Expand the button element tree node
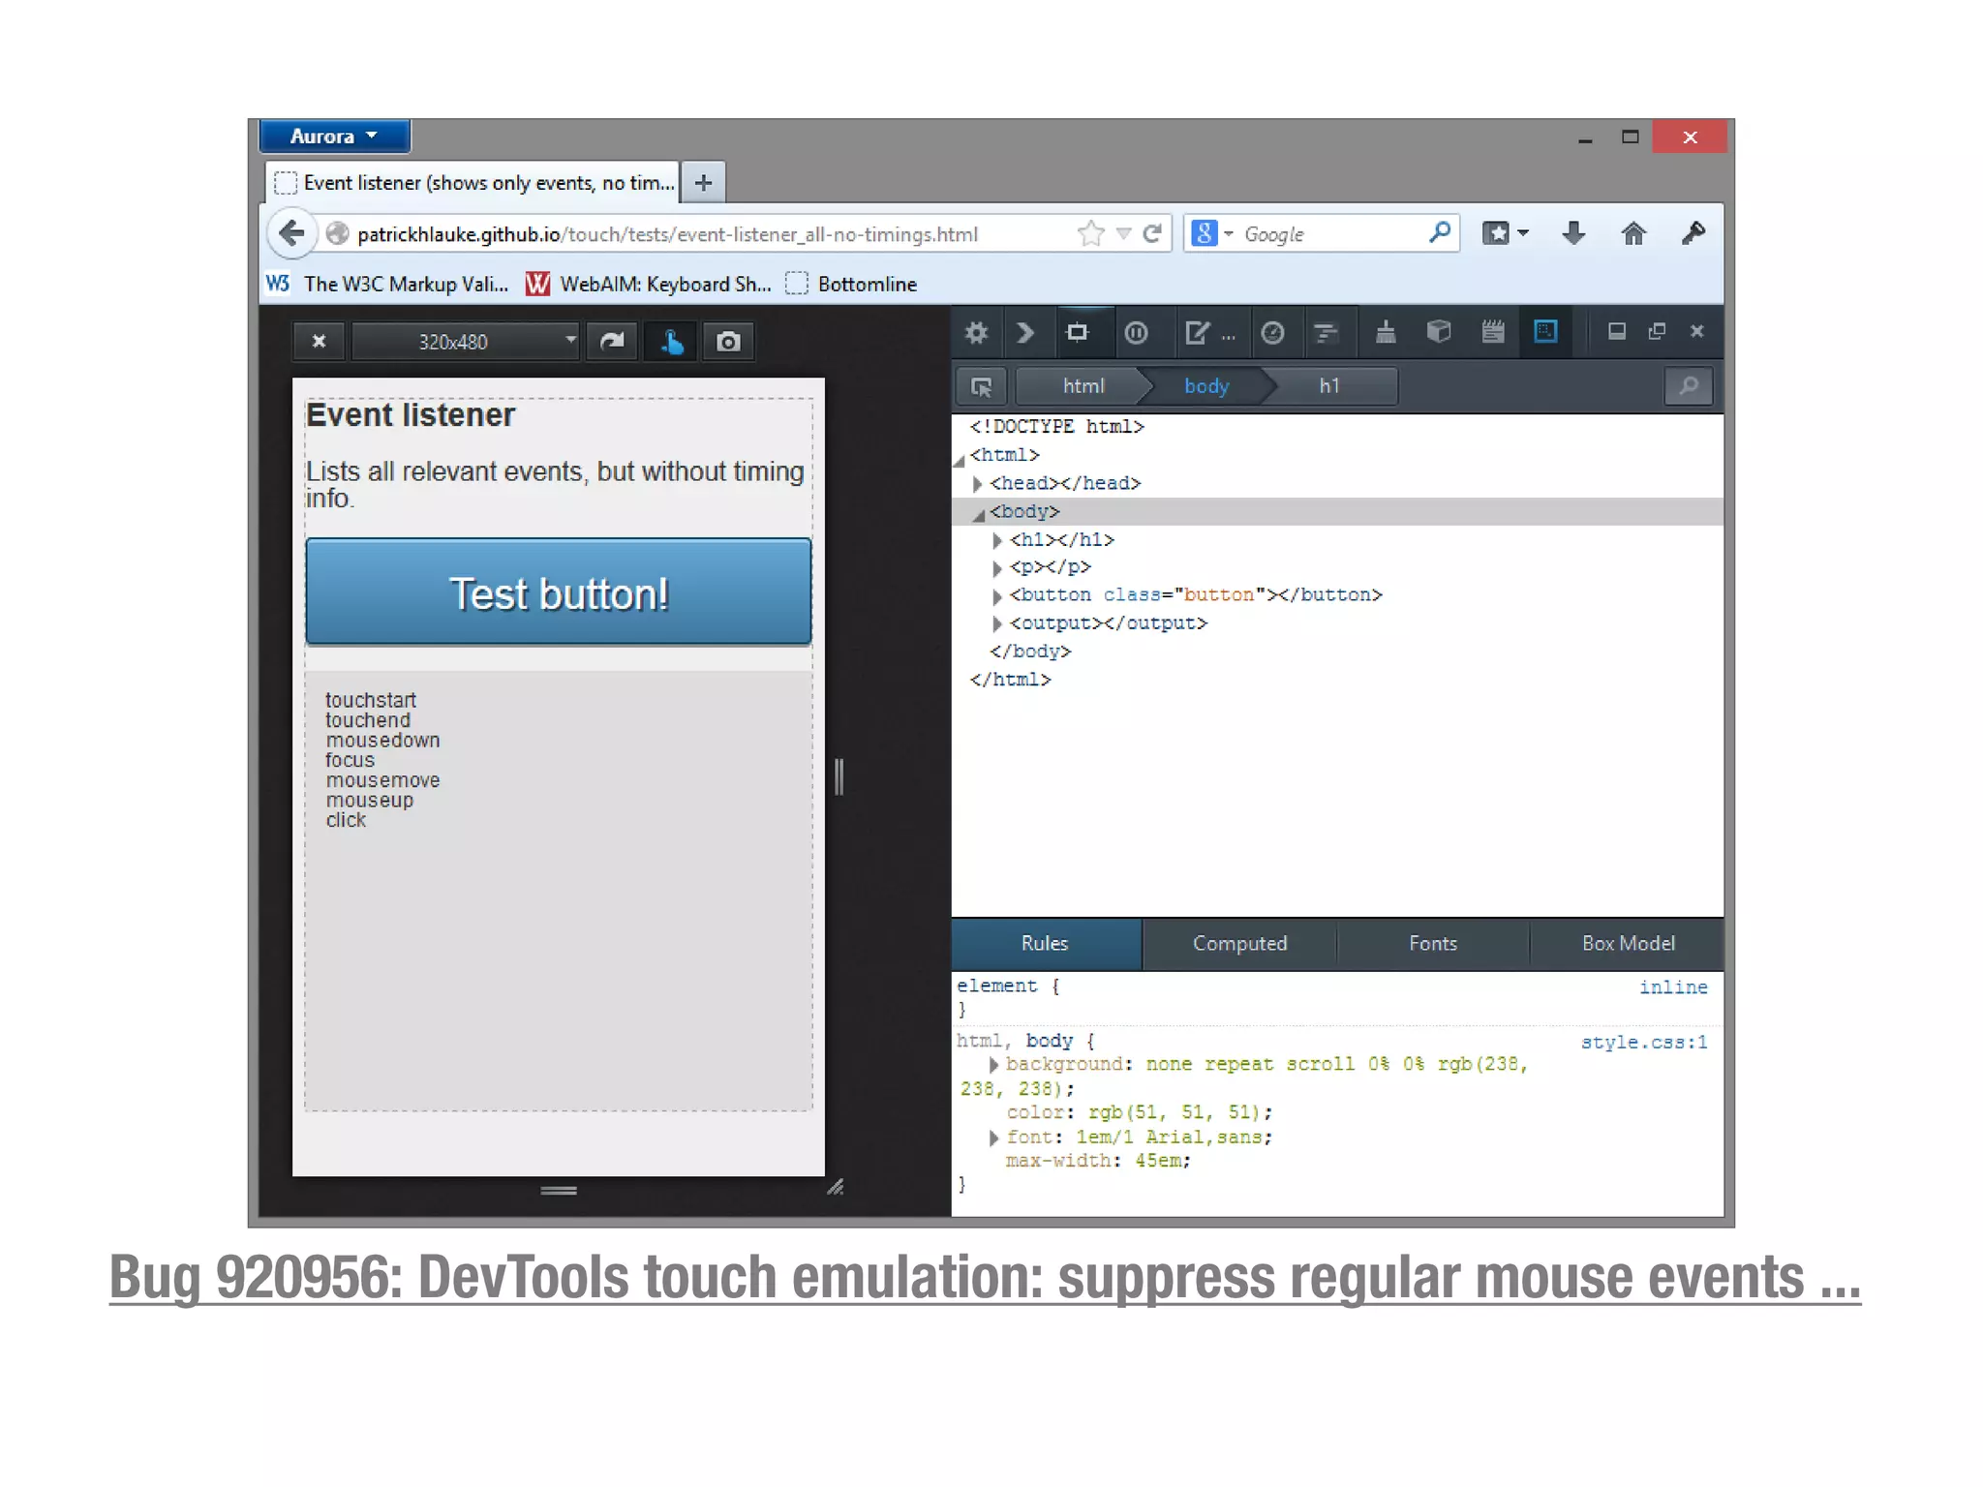The height and width of the screenshot is (1487, 1983). (x=997, y=596)
